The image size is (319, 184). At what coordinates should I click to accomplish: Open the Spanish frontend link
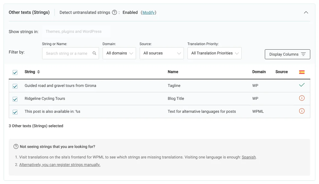coord(249,157)
